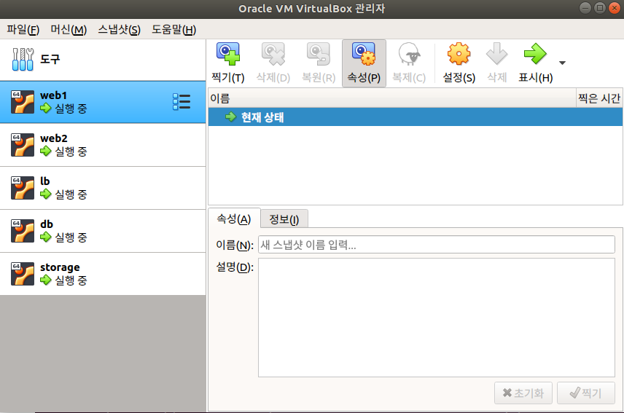This screenshot has width=624, height=413.
Task: Click the Delete snapshot (삭제(D)) toolbar icon
Action: point(273,54)
